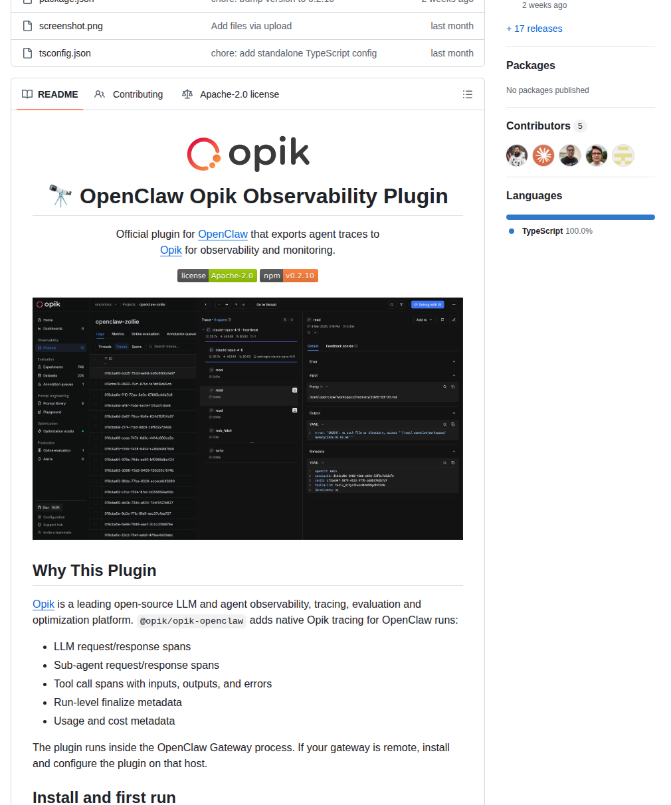Screen dimensions: 671x805
Task: Click the file icon beside screenshot.png
Action: 27,26
